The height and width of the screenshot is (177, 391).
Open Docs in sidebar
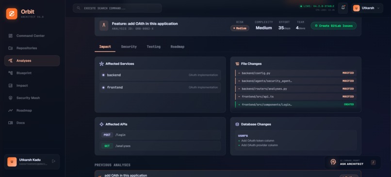pyautogui.click(x=32, y=123)
